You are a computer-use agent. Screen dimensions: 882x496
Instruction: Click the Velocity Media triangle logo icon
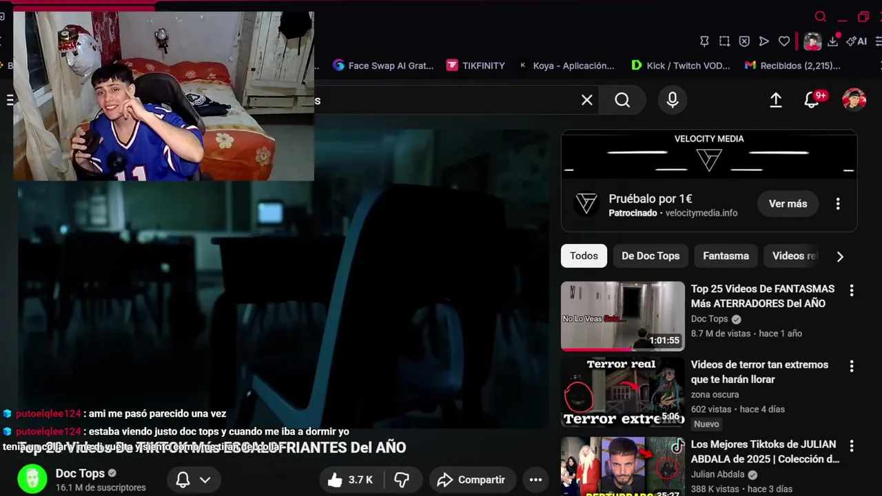[x=586, y=204]
